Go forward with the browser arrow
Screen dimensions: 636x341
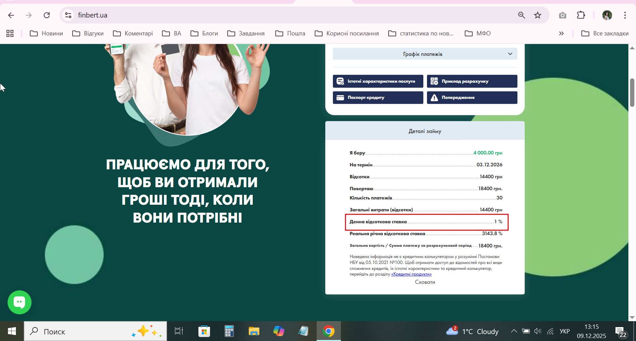29,15
